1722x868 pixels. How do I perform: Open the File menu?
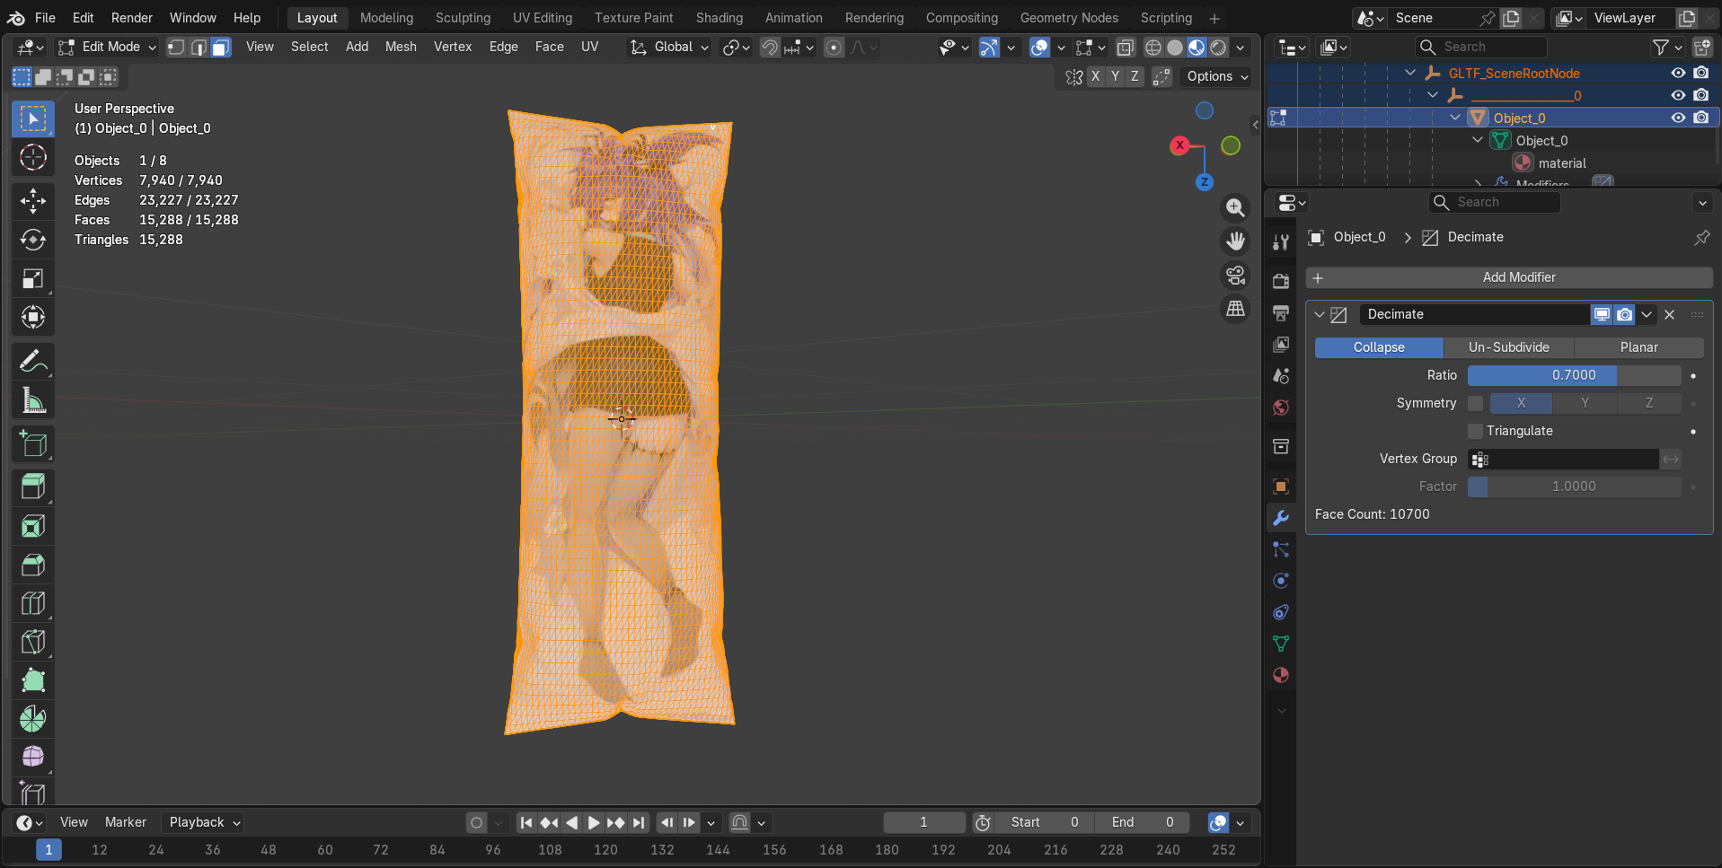[x=45, y=18]
